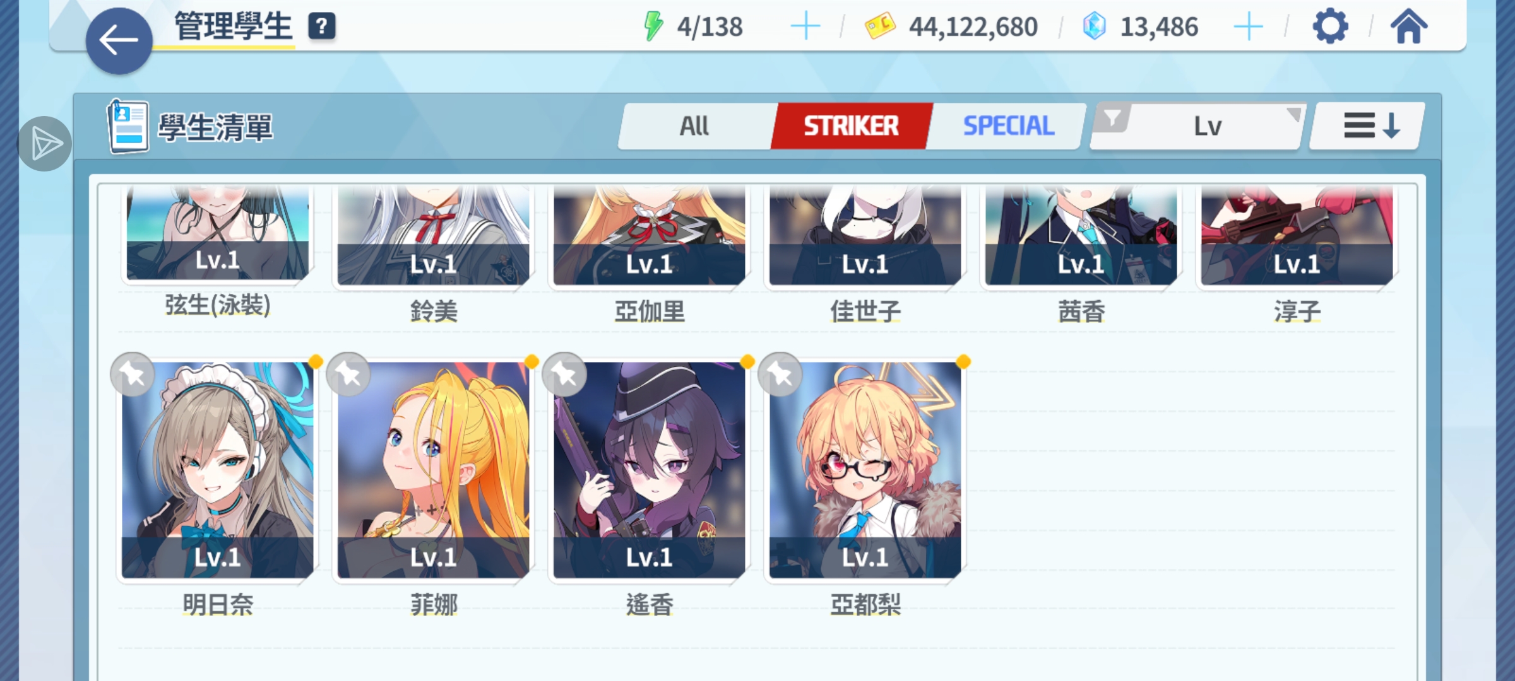This screenshot has height=681, width=1515.
Task: Go back with the arrow button
Action: pos(119,41)
